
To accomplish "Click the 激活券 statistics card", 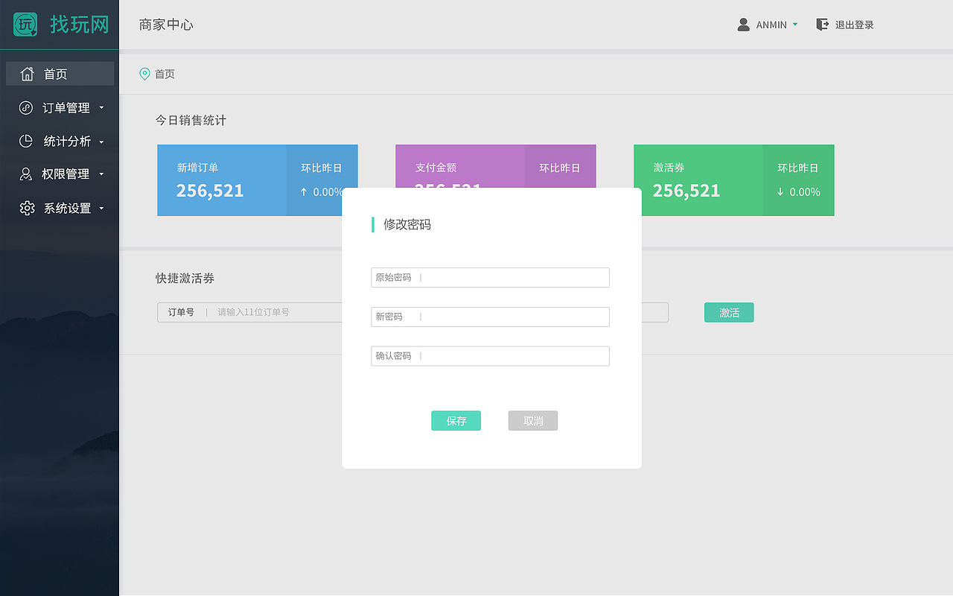I will (x=734, y=180).
